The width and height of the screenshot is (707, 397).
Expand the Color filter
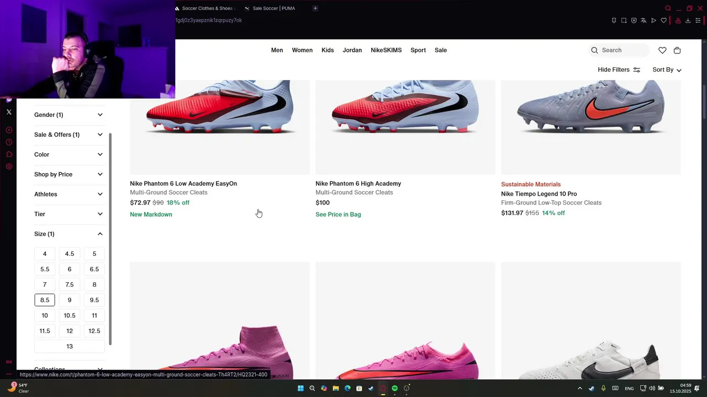68,154
